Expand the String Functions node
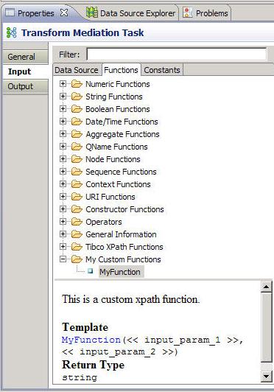The width and height of the screenshot is (274, 392). (x=63, y=97)
